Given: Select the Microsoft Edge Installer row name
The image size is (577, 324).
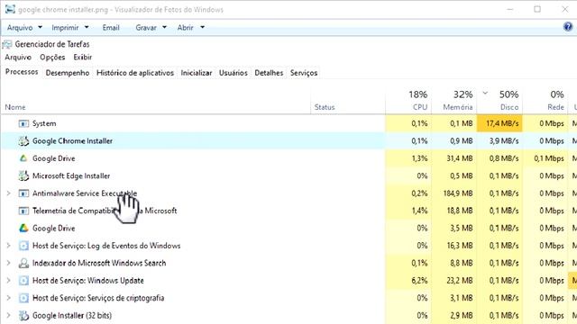Looking at the screenshot, I should pyautogui.click(x=71, y=176).
